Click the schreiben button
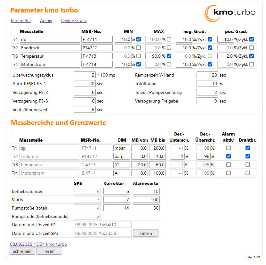Viewport: 266px width, 265px height. coord(22,251)
